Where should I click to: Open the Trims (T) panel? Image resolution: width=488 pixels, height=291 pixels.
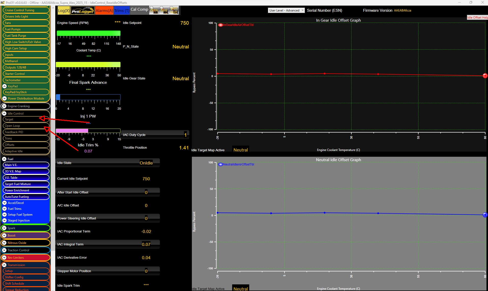(122, 10)
